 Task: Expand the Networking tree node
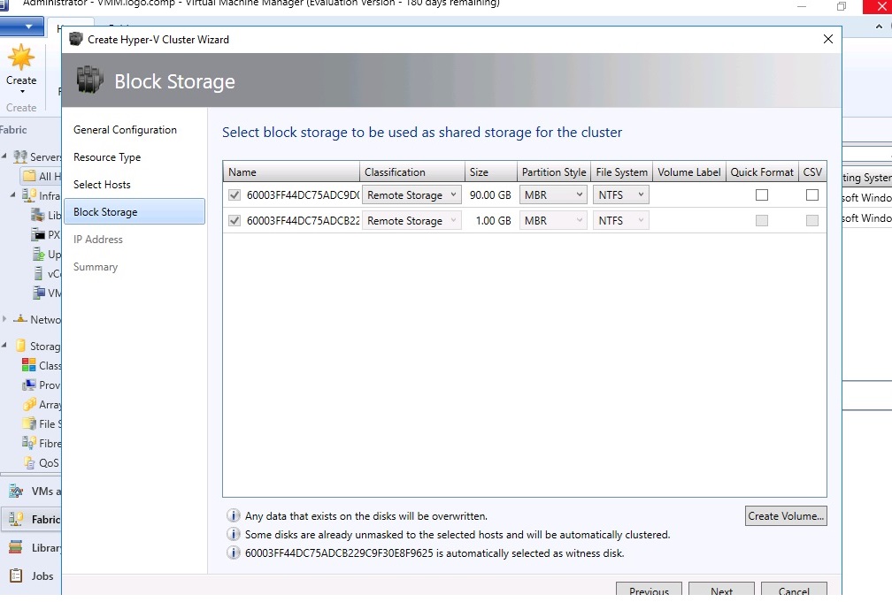[x=4, y=319]
